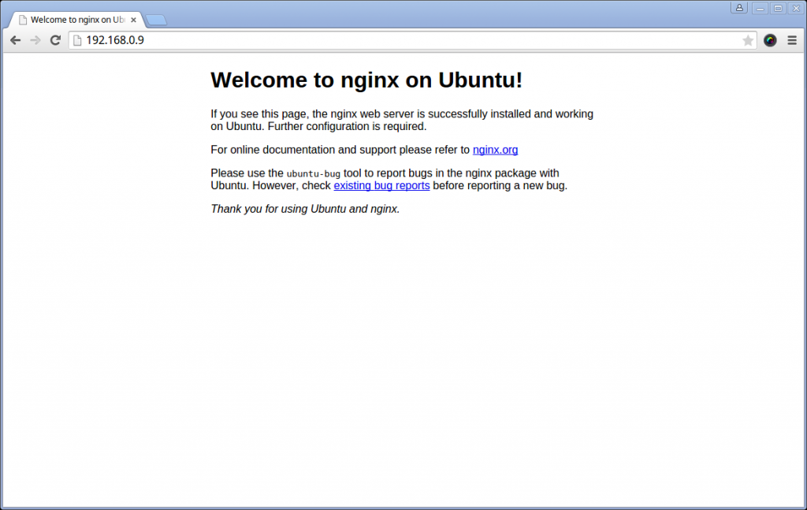Image resolution: width=807 pixels, height=510 pixels.
Task: Switch to the Welcome to nginx tab
Action: tap(75, 19)
